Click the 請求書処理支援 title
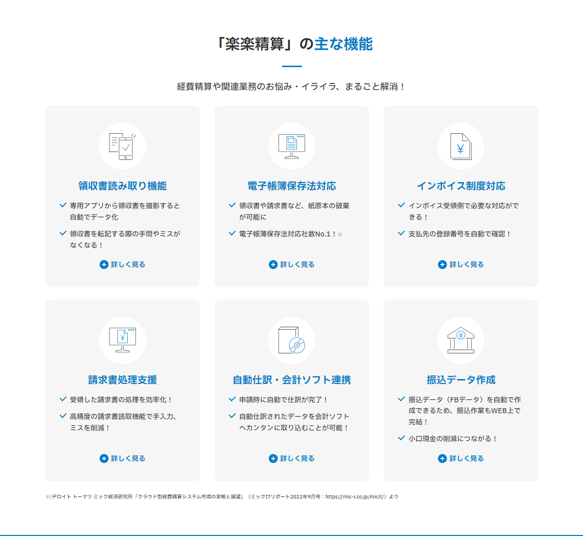The width and height of the screenshot is (583, 536). tap(122, 380)
